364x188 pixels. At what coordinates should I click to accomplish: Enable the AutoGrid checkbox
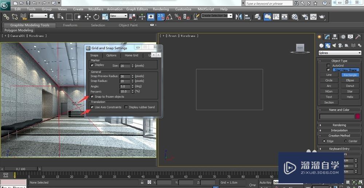pos(328,66)
